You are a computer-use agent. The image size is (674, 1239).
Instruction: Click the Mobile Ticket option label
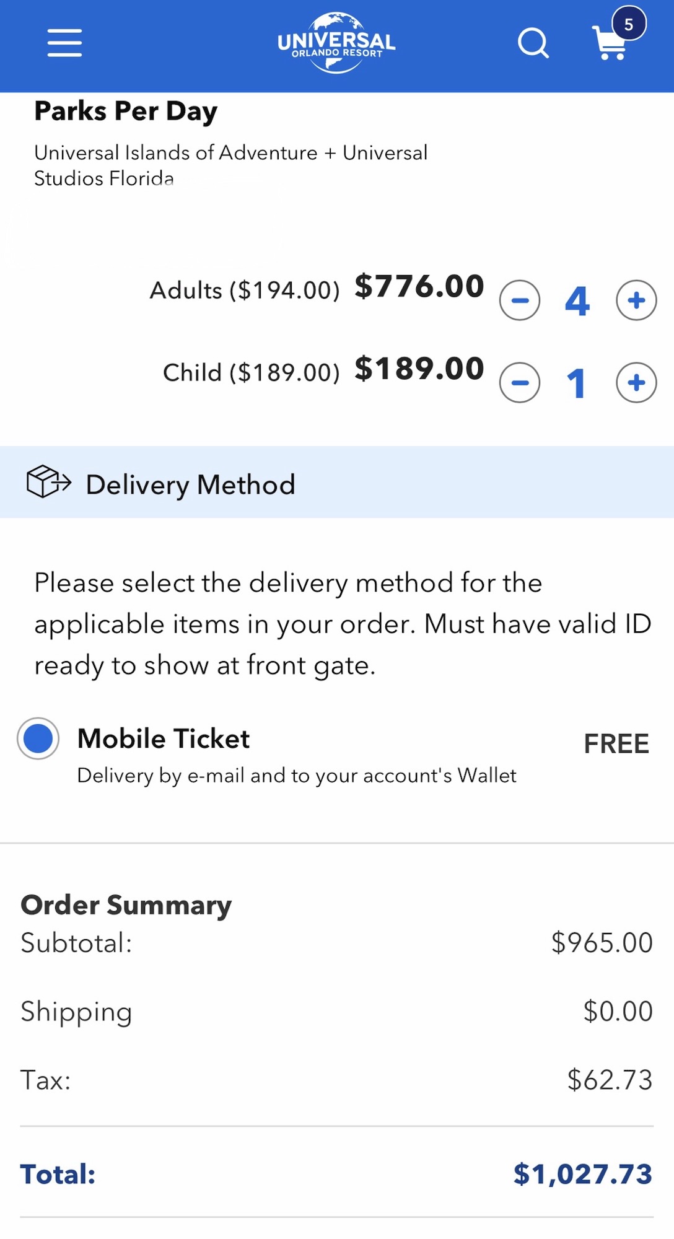click(x=164, y=738)
